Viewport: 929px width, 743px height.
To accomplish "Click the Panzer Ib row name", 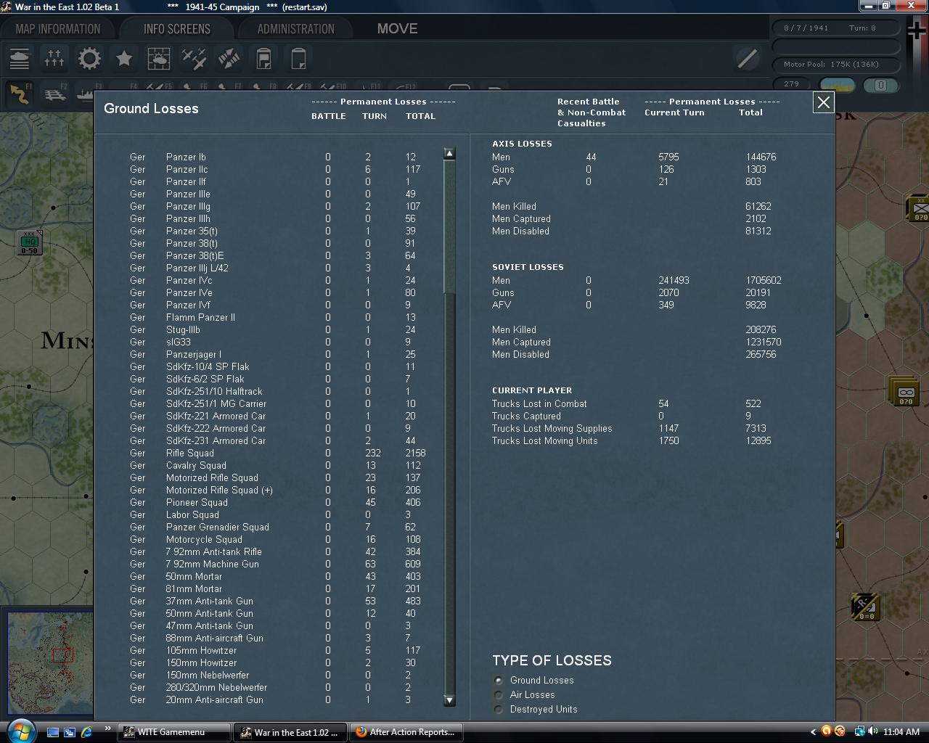I will coord(186,157).
